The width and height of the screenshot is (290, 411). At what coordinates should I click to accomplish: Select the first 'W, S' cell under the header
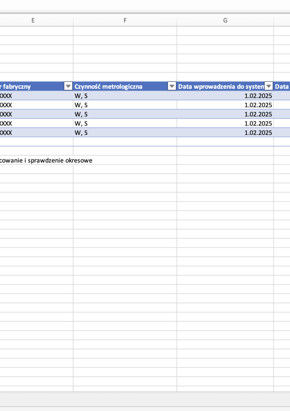125,95
